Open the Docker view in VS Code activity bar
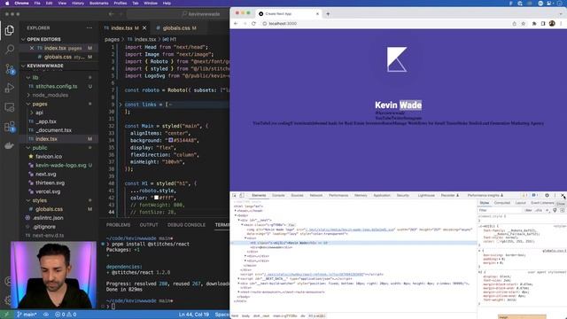Screen dimensions: 567x319 pos(10,145)
